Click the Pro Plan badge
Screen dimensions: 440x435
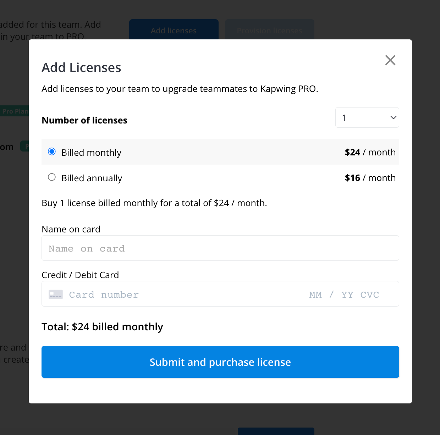15,111
